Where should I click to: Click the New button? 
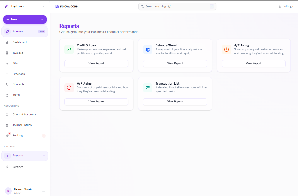click(x=25, y=19)
